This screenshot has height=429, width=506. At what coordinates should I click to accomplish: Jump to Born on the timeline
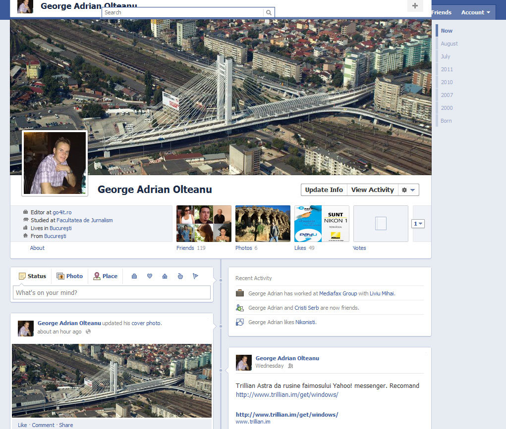[446, 121]
